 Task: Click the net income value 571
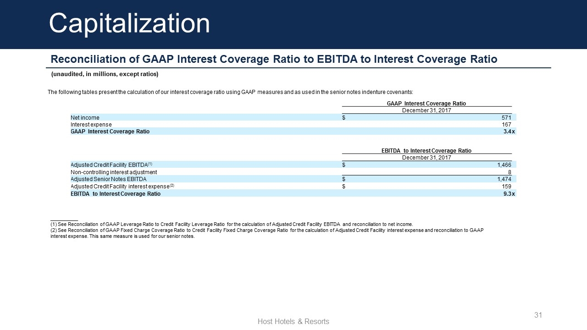tap(506, 118)
